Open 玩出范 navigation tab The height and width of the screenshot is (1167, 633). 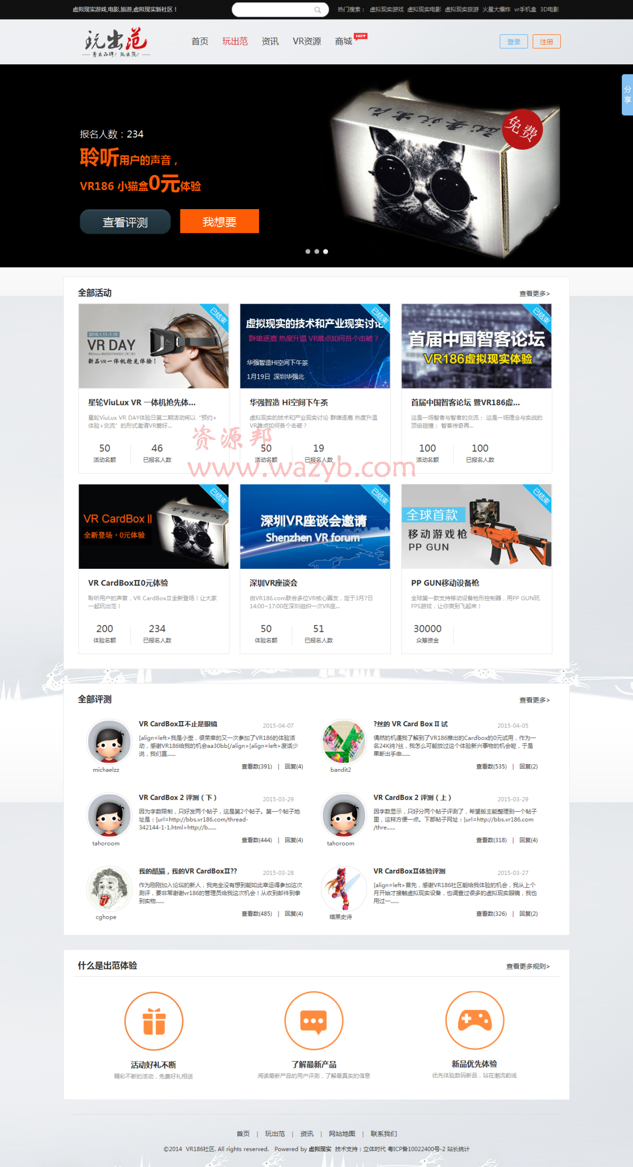(x=235, y=41)
